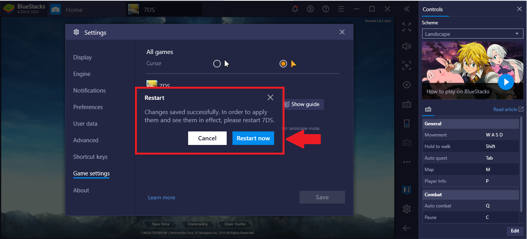The width and height of the screenshot is (527, 239).
Task: Click the Map M row
Action: [x=471, y=170]
